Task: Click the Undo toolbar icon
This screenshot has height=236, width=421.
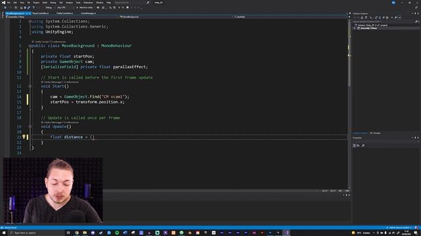Action: point(34,7)
